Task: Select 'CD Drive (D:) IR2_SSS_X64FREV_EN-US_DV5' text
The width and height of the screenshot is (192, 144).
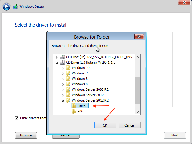Action: (x=99, y=57)
